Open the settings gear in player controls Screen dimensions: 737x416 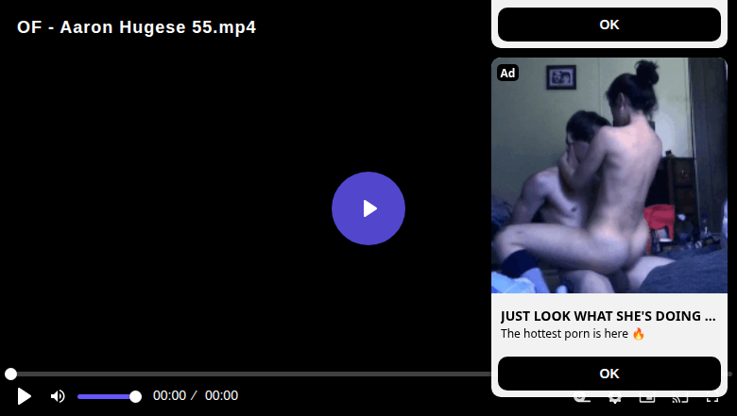pyautogui.click(x=614, y=400)
